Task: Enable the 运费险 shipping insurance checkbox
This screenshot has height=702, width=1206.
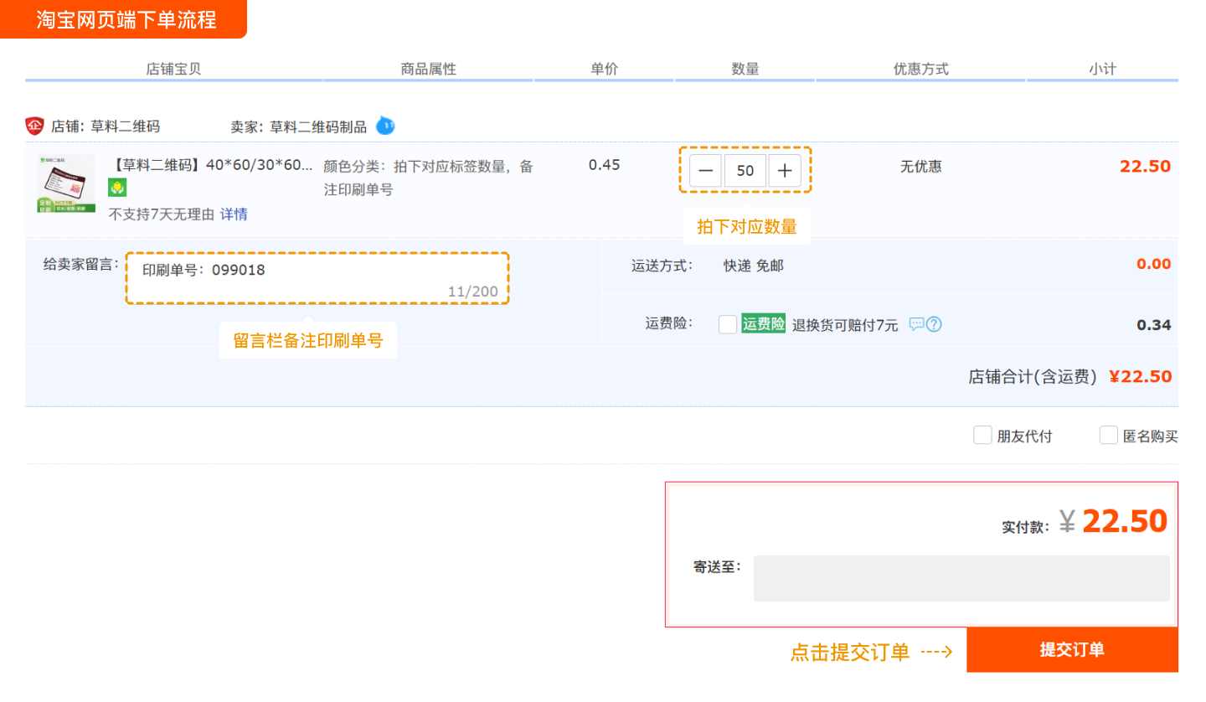Action: [x=727, y=324]
